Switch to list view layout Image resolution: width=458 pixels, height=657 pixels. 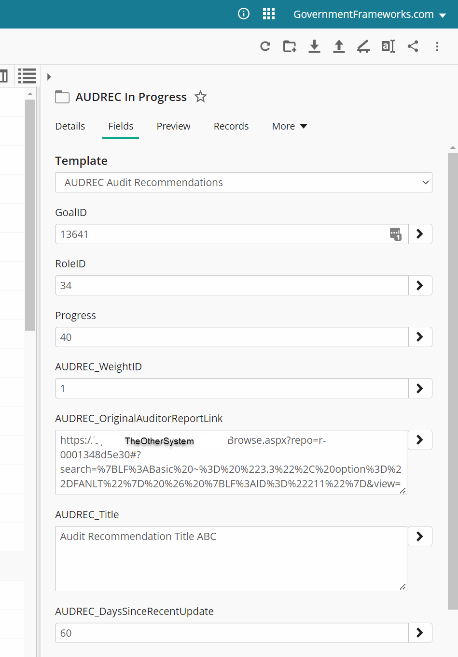pos(27,76)
